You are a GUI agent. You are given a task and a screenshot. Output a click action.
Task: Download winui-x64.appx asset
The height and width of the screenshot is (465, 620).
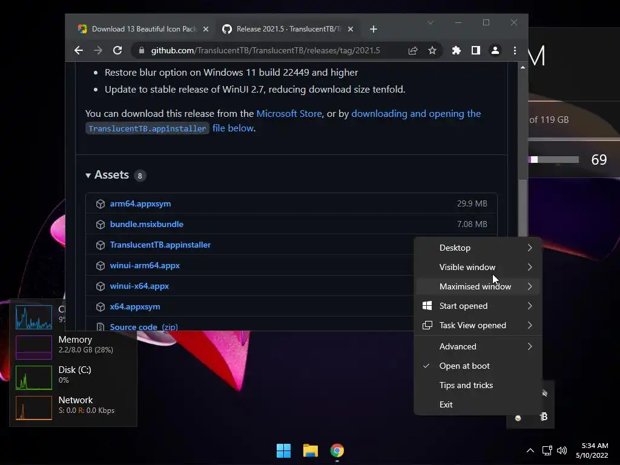139,286
